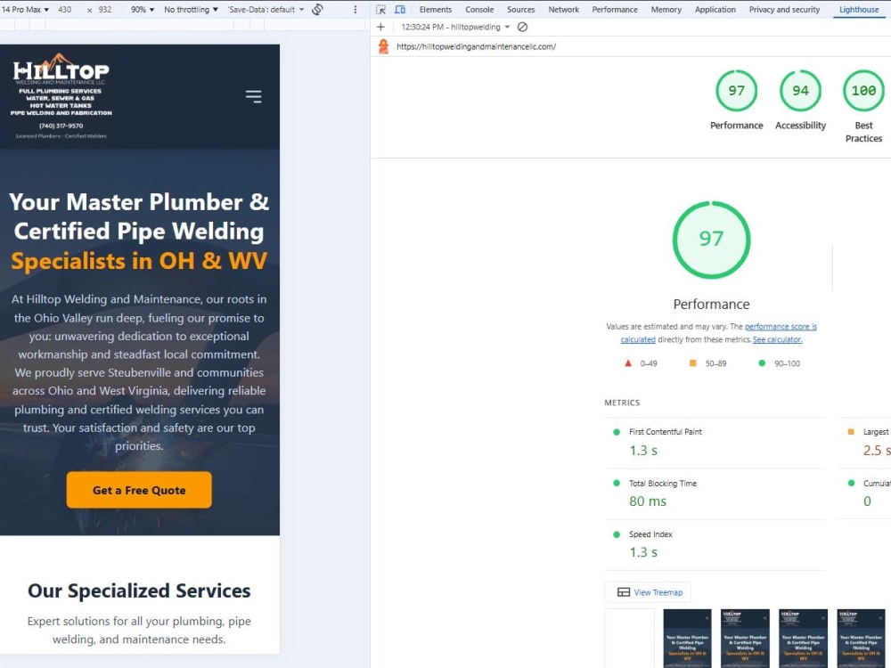The width and height of the screenshot is (891, 668).
Task: Click the METRICS section heading
Action: [x=622, y=403]
